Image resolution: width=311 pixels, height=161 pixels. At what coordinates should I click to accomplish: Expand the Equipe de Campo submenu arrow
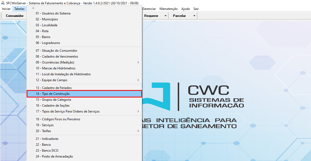click(x=138, y=80)
